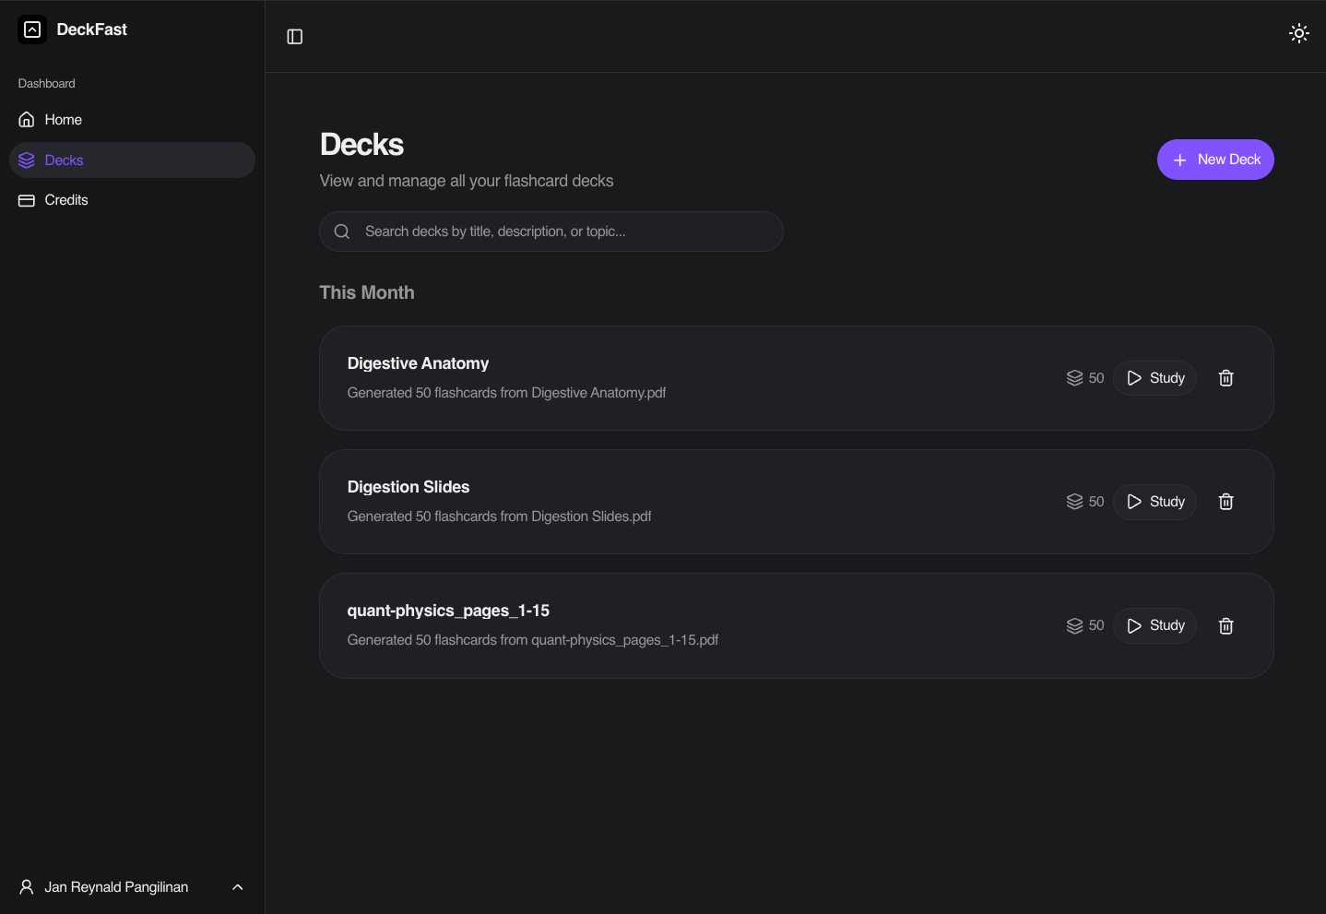Screen dimensions: 1326x914
Task: Click the user profile icon
Action: coord(27,887)
